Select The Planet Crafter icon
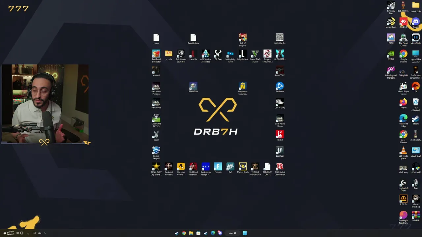Image resolution: width=422 pixels, height=237 pixels. 403,40
